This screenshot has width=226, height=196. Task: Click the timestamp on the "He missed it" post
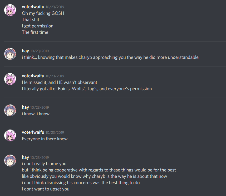coord(55,76)
